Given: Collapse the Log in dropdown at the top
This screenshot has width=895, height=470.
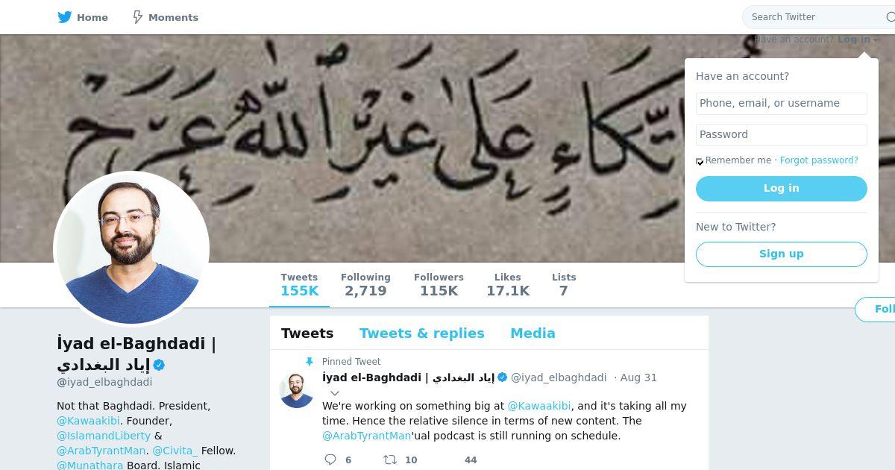Looking at the screenshot, I should tap(858, 40).
